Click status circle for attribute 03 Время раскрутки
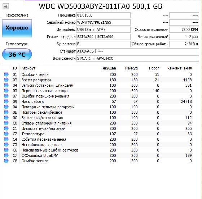The width and height of the screenshot is (202, 199). (6, 80)
